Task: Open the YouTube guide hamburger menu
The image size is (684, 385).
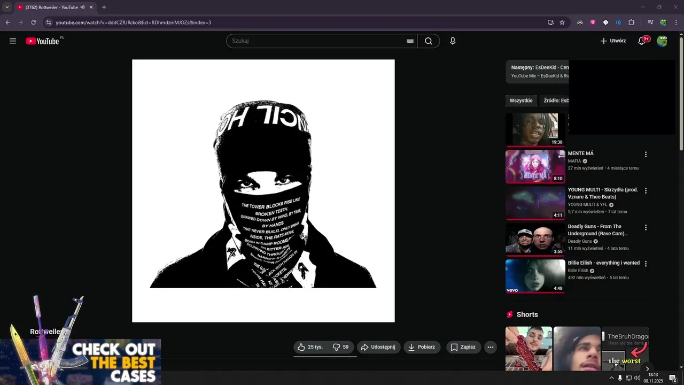Action: pos(13,41)
